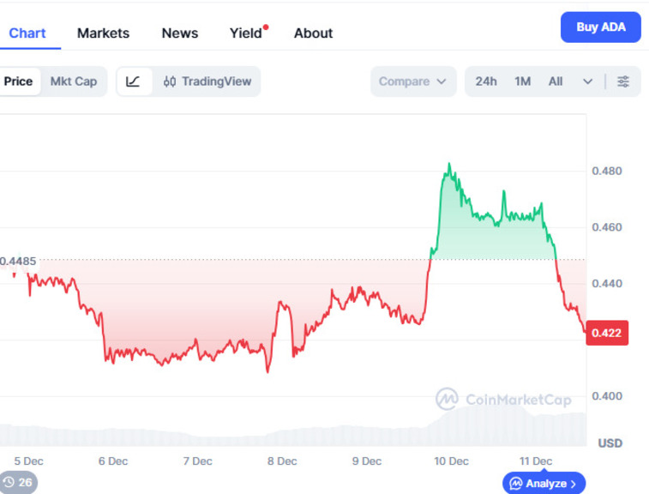Open the Compare dropdown
Image resolution: width=649 pixels, height=494 pixels.
coord(413,81)
